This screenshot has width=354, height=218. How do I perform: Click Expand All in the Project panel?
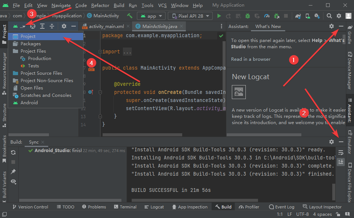coord(42,26)
